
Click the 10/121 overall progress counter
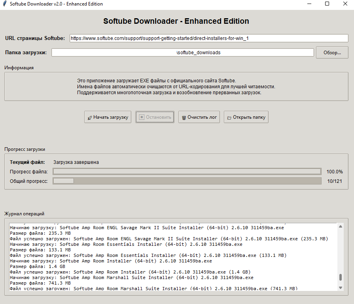click(335, 181)
